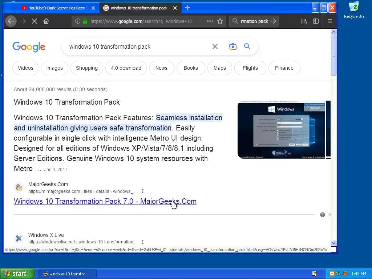This screenshot has height=279, width=372.
Task: Filter results by Books
Action: point(191,68)
